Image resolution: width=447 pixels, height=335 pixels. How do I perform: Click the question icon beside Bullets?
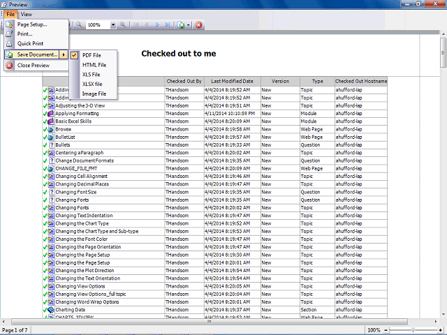pyautogui.click(x=51, y=145)
